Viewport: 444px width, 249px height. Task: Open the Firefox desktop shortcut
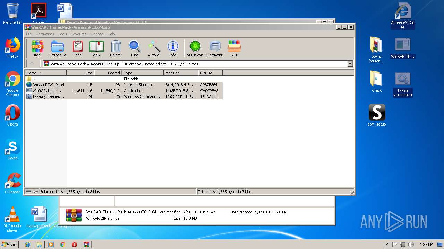coord(12,48)
